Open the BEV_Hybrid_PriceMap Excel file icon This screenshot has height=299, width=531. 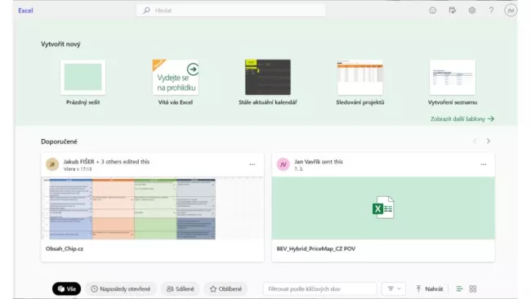[x=383, y=208]
